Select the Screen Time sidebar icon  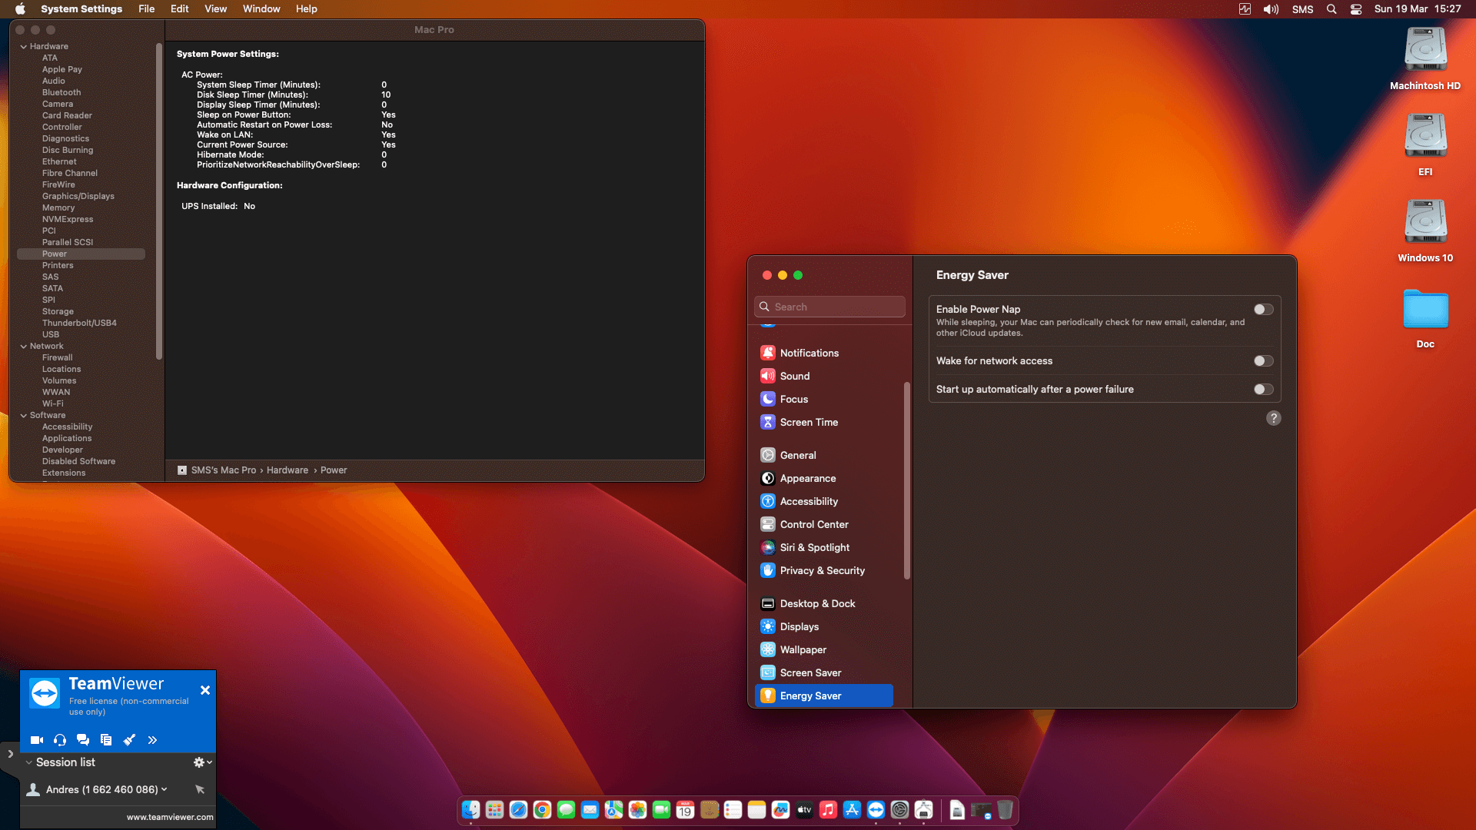[x=767, y=422]
